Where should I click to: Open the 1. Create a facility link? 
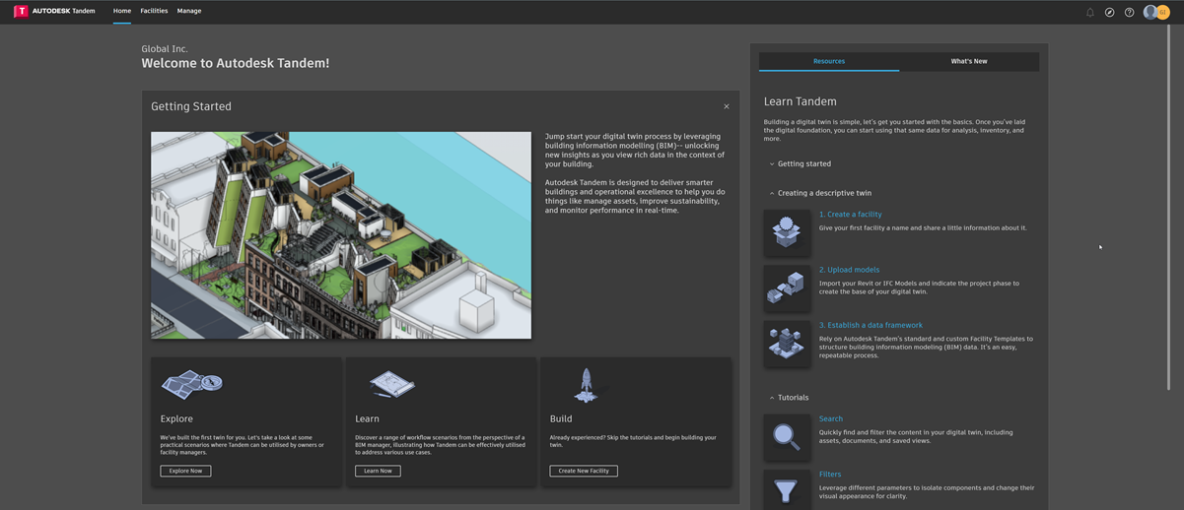(x=851, y=214)
